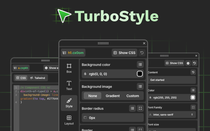Screen dimensions: 210x131
Task: Open the black background color swatch
Action: pyautogui.click(x=140, y=74)
